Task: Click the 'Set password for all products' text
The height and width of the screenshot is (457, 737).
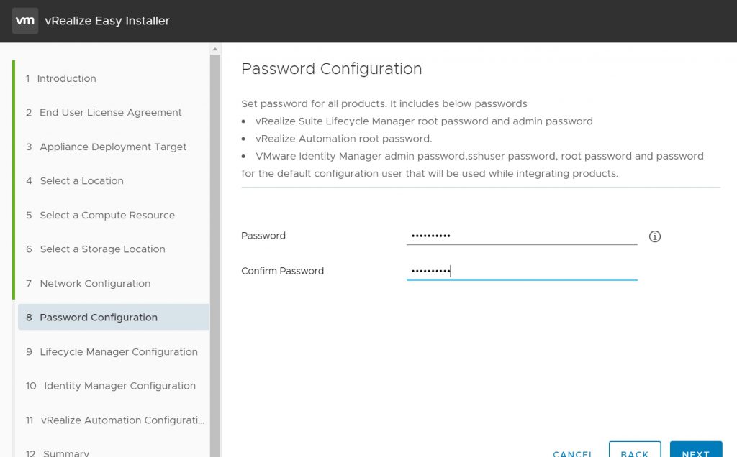Action: click(x=384, y=103)
